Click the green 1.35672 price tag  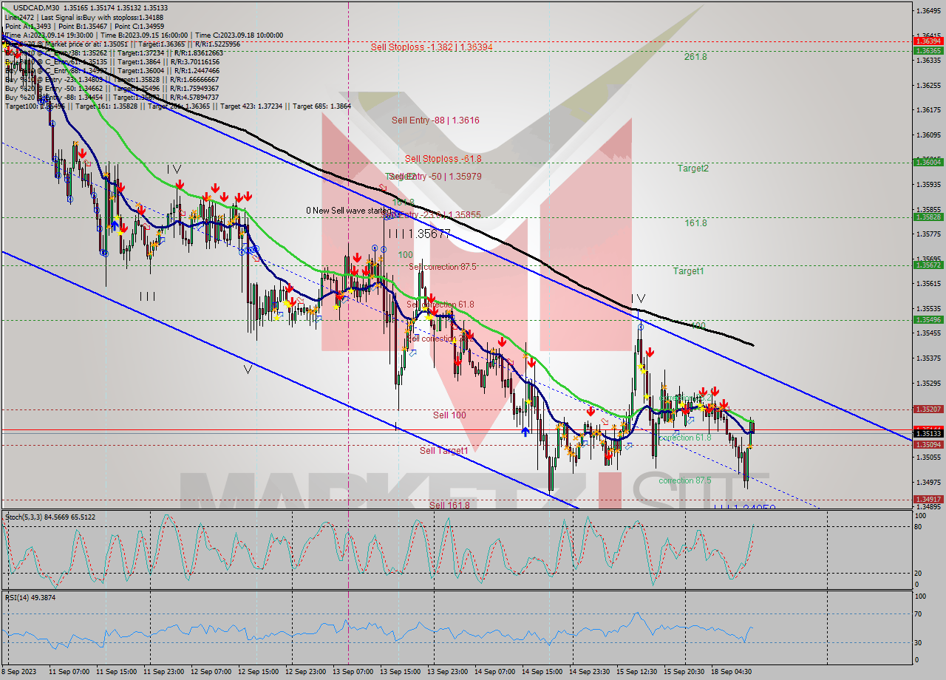(928, 265)
